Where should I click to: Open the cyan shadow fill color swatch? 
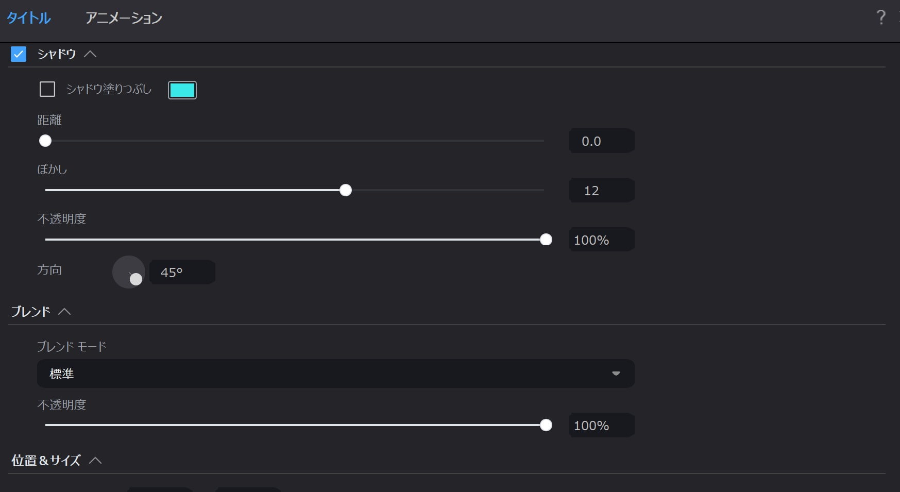point(182,90)
